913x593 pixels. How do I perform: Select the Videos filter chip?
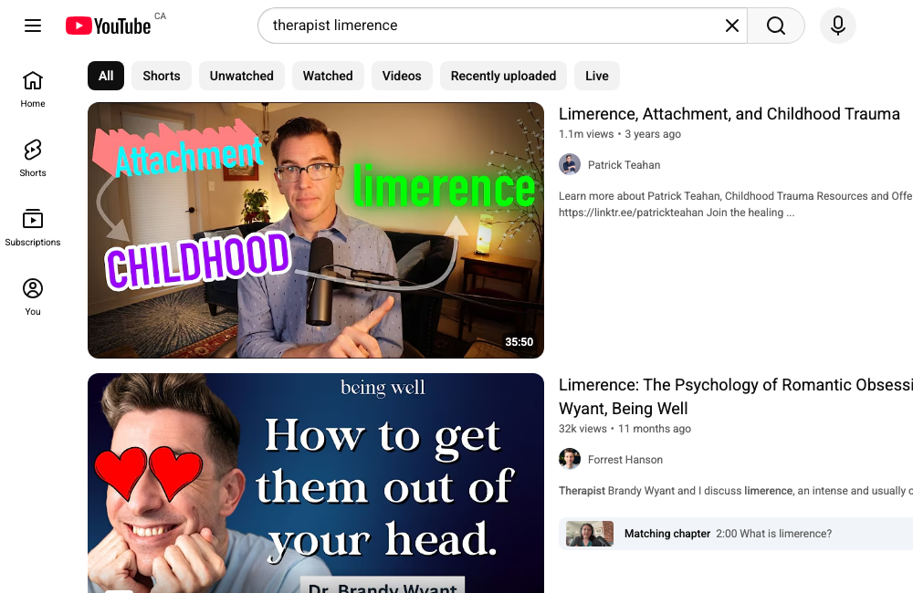pos(402,76)
